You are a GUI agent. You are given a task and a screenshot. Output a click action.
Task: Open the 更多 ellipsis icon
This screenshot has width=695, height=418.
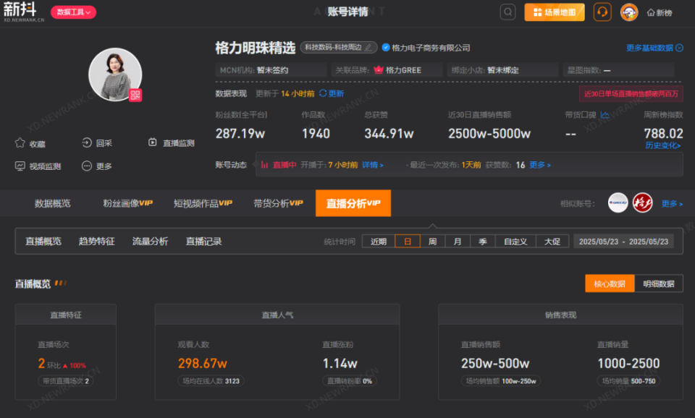[87, 166]
